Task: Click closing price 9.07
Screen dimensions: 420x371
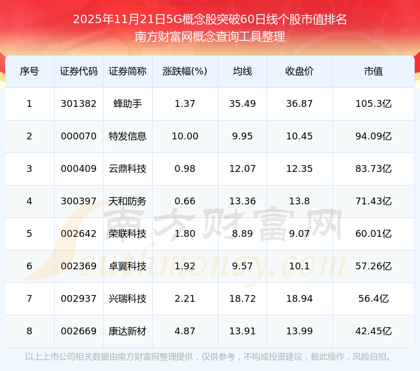Action: [x=299, y=234]
